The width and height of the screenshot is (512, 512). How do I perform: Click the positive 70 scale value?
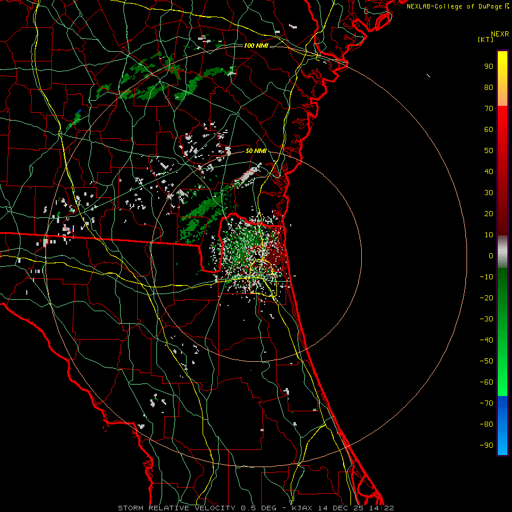pyautogui.click(x=489, y=109)
